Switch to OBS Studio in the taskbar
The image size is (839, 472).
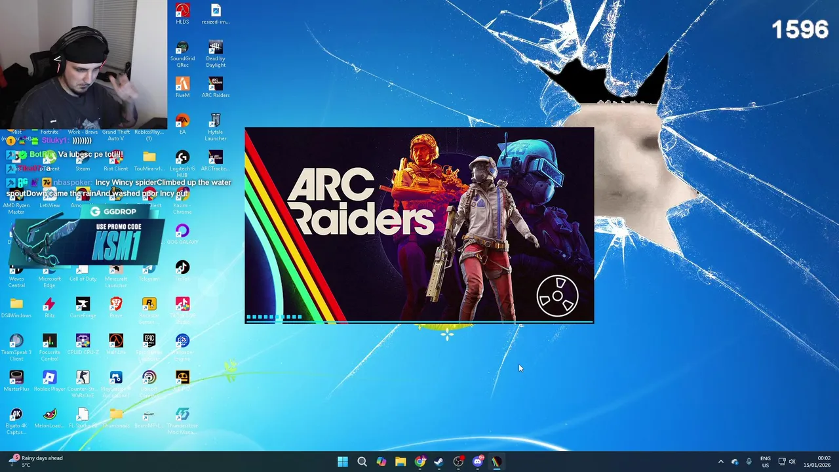[458, 462]
